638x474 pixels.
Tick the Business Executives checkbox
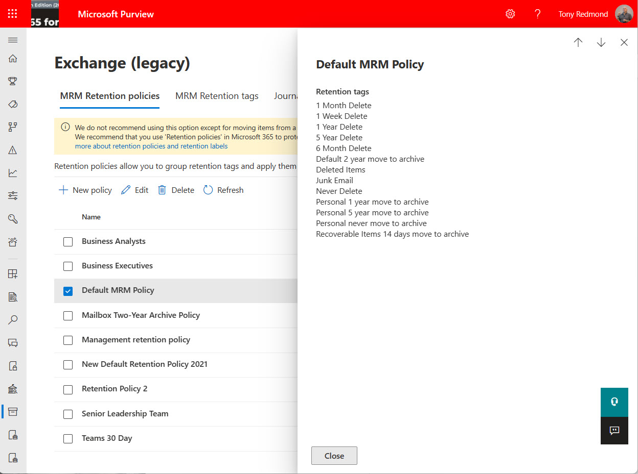point(68,266)
